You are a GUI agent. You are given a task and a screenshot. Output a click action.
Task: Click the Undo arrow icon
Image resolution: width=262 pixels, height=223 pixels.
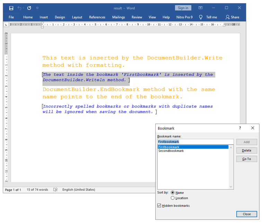tap(19, 8)
